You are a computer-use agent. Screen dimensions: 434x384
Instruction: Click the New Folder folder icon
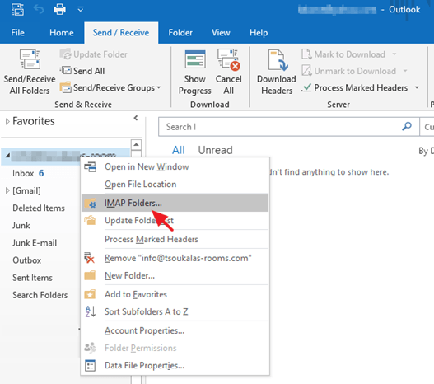coord(90,275)
